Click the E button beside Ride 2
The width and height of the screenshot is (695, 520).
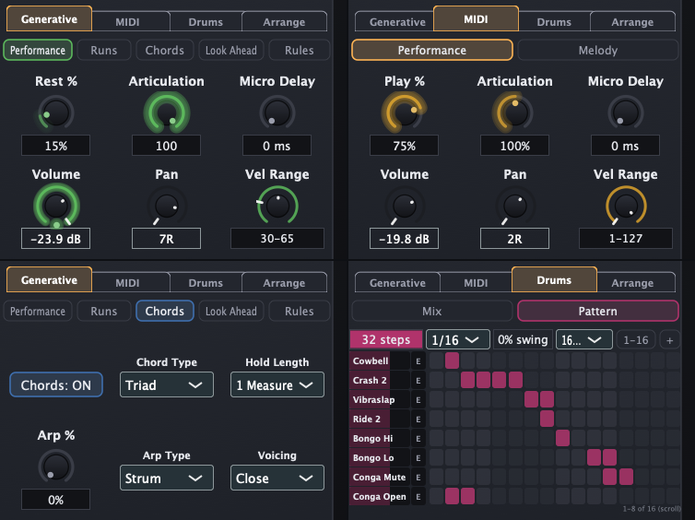(418, 419)
